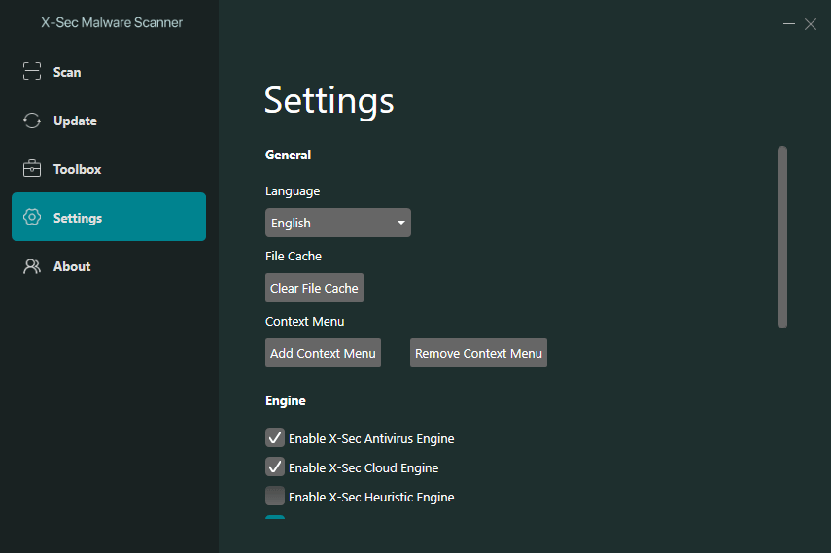Enable the X-Sec Heuristic Engine checkbox
Viewport: 831px width, 553px height.
coord(275,497)
